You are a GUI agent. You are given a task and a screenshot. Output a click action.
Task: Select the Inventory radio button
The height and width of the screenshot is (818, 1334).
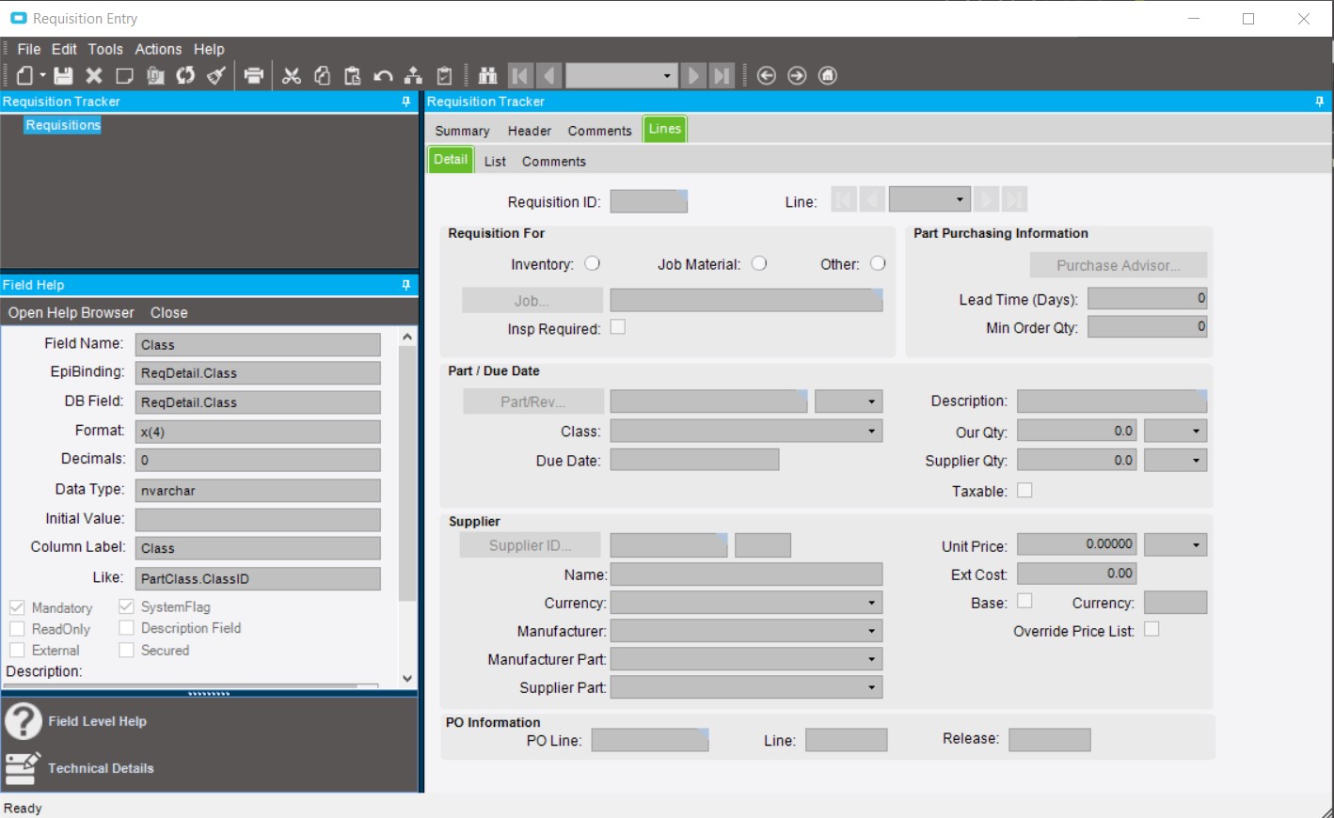coord(592,264)
